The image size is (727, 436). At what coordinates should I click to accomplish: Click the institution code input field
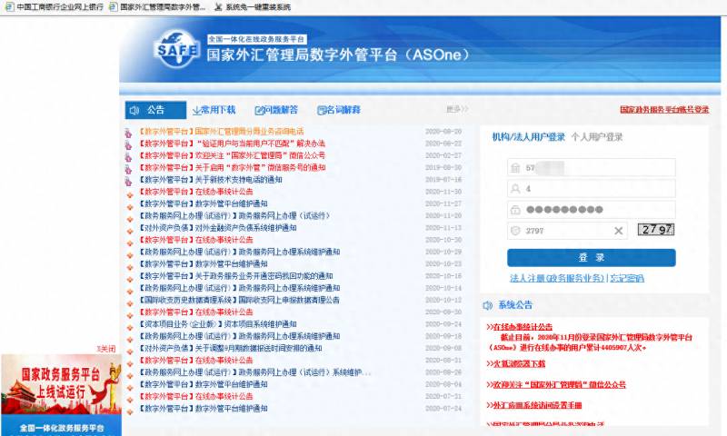(592, 168)
